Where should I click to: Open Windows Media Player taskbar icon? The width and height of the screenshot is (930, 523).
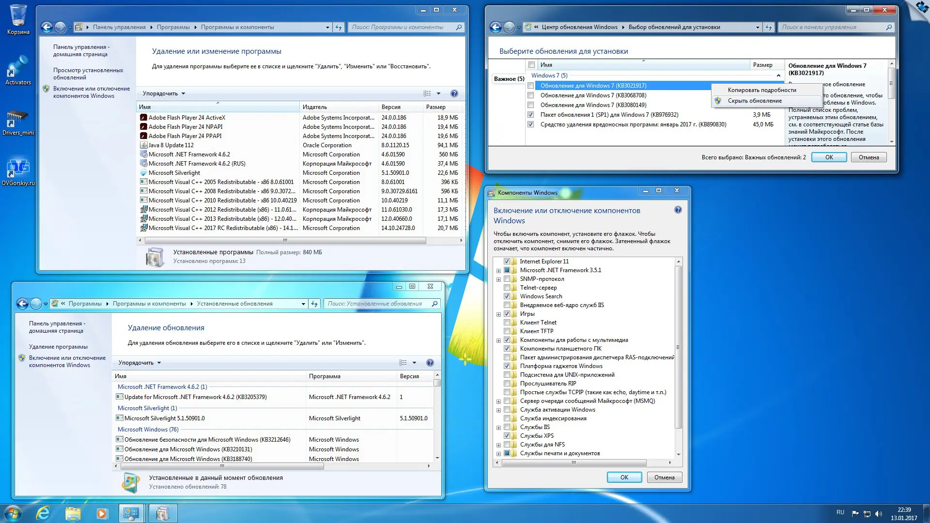tap(102, 513)
